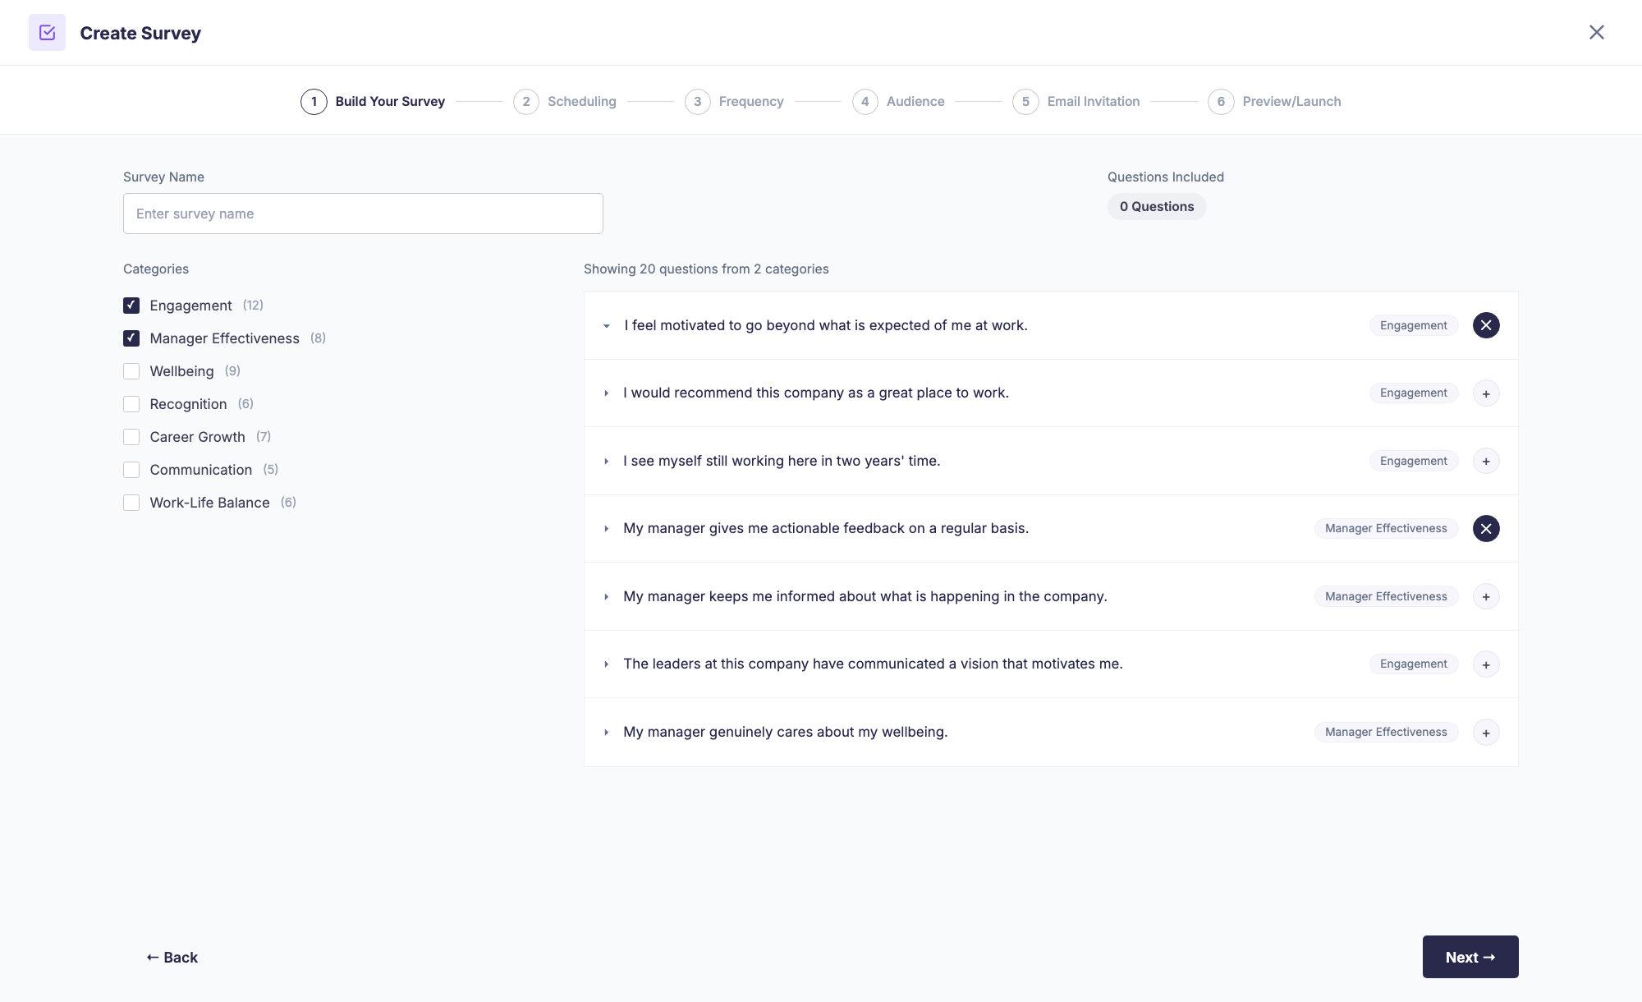Click the Engagement tag on 'I feel motivated'

point(1414,325)
